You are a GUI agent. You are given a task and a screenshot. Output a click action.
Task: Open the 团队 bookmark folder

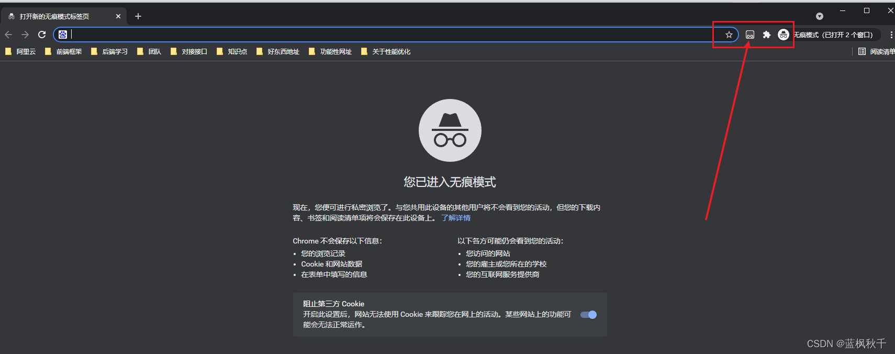149,51
